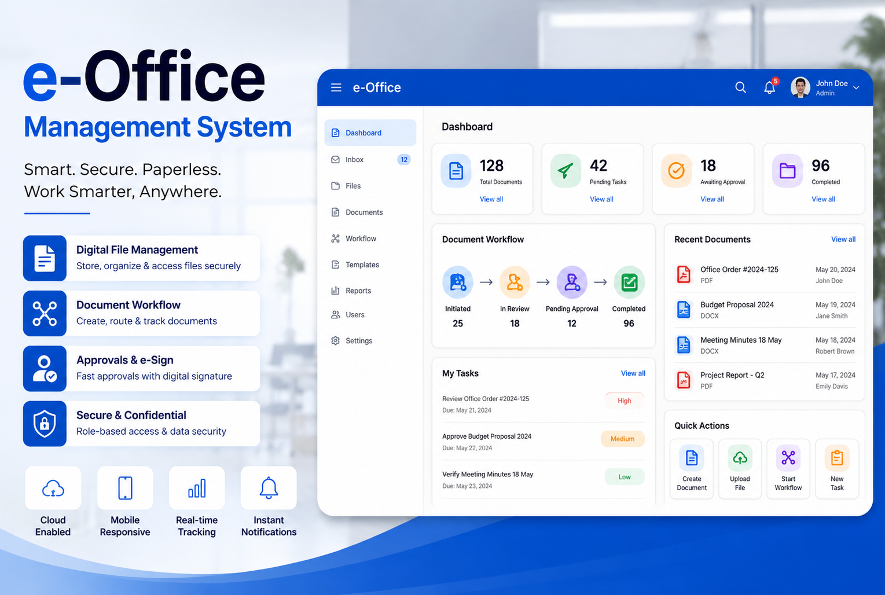Open Budget Proposal 2024 DOCX icon
885x595 pixels.
point(684,310)
